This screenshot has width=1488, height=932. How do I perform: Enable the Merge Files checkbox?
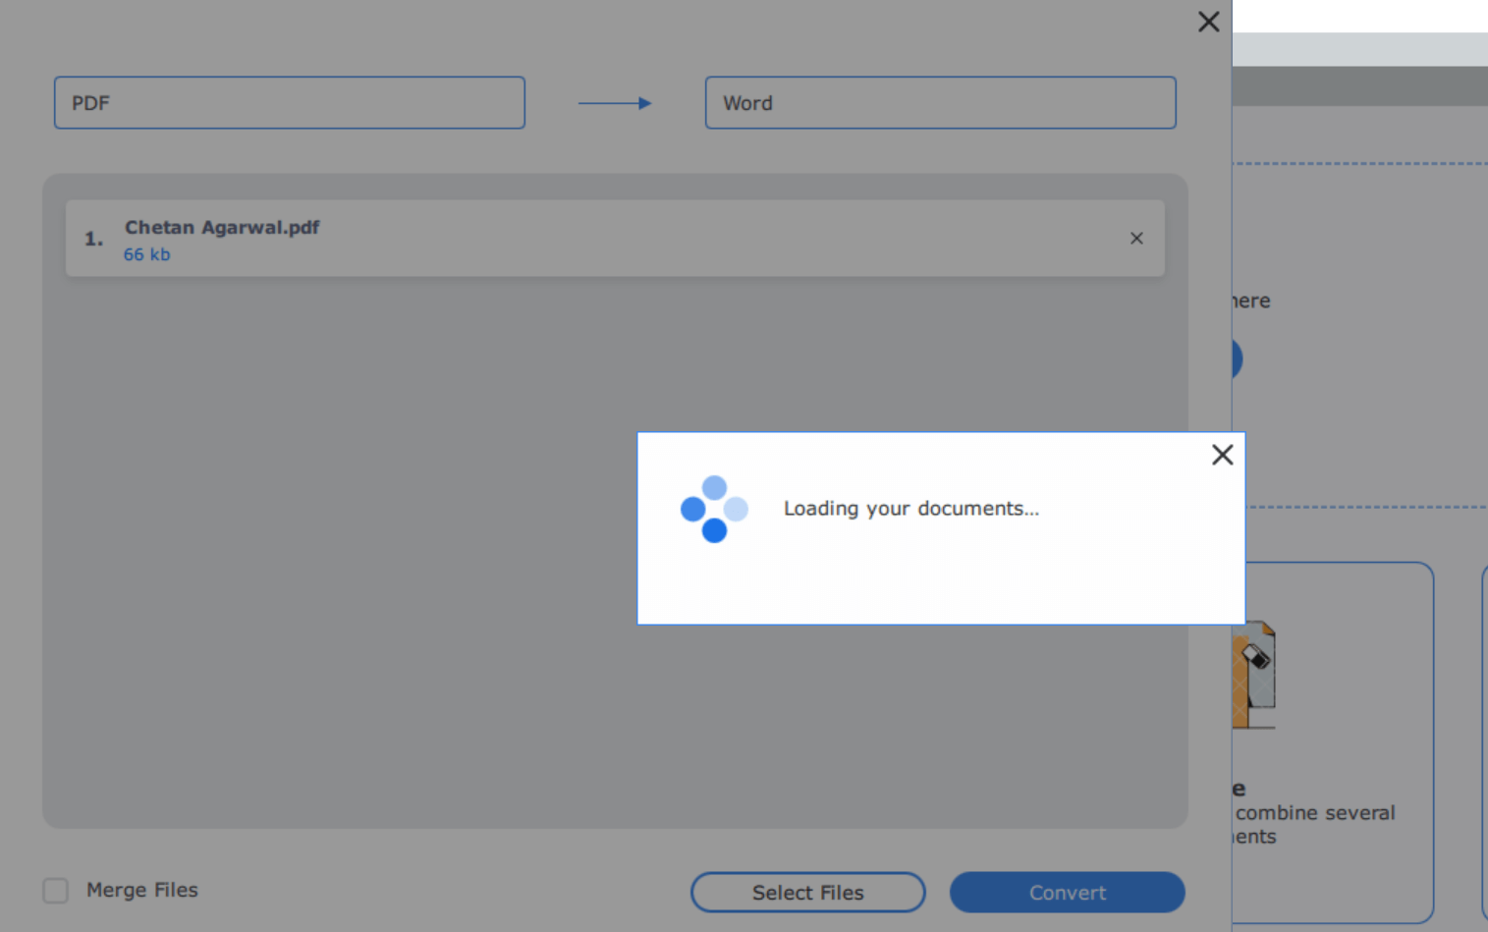[55, 890]
